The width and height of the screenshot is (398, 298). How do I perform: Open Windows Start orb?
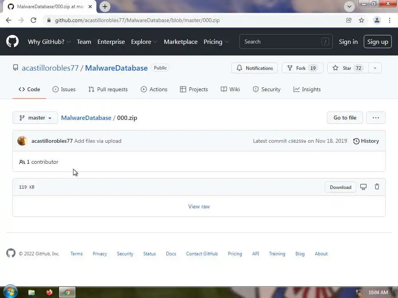click(x=10, y=292)
